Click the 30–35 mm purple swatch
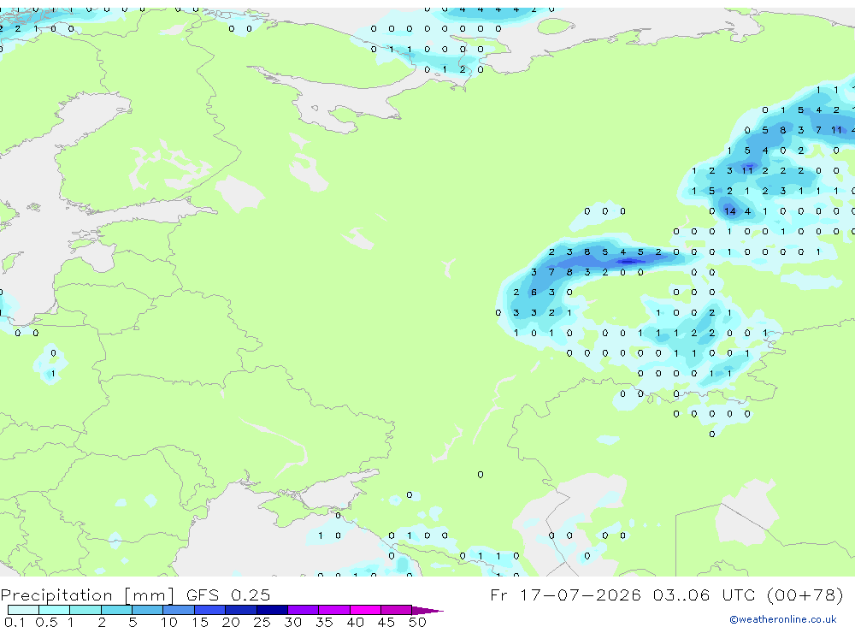The image size is (855, 627). [304, 610]
